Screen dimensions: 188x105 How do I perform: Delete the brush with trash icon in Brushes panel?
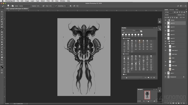pos(154,77)
